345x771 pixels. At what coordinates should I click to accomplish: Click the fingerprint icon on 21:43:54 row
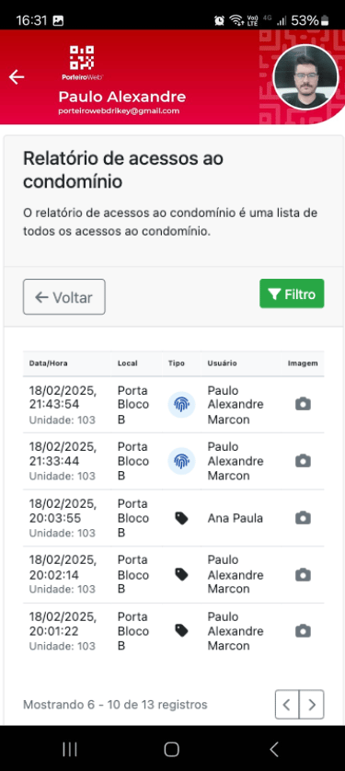[181, 405]
